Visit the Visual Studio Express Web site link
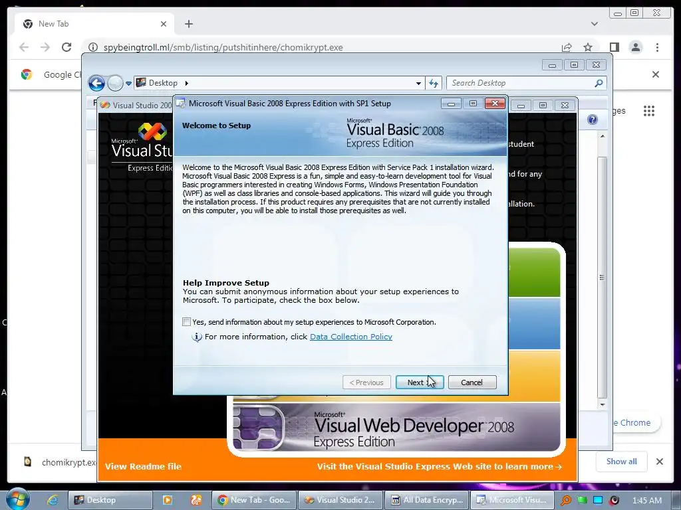This screenshot has height=510, width=681. click(439, 467)
